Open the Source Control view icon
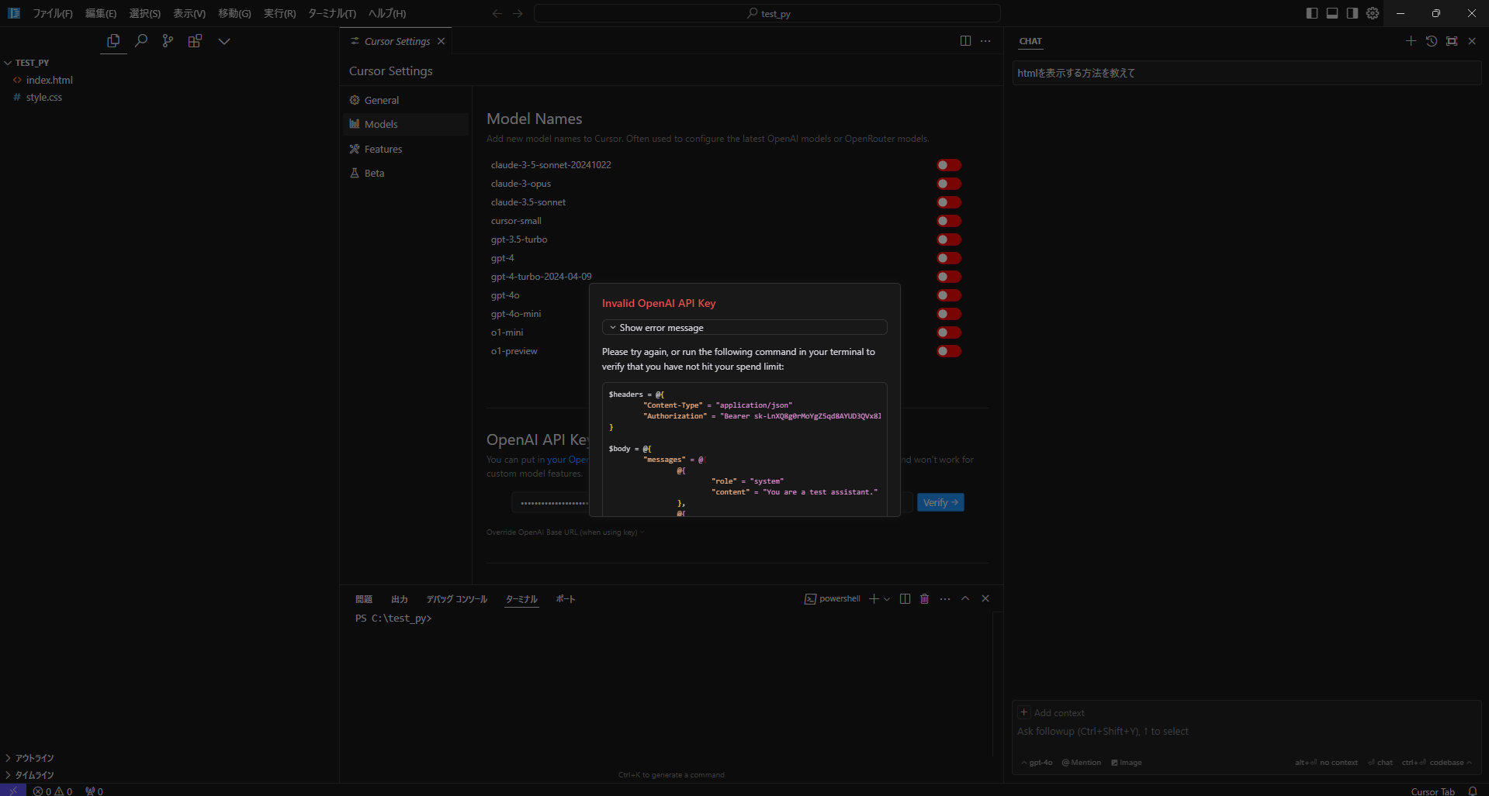 [168, 41]
